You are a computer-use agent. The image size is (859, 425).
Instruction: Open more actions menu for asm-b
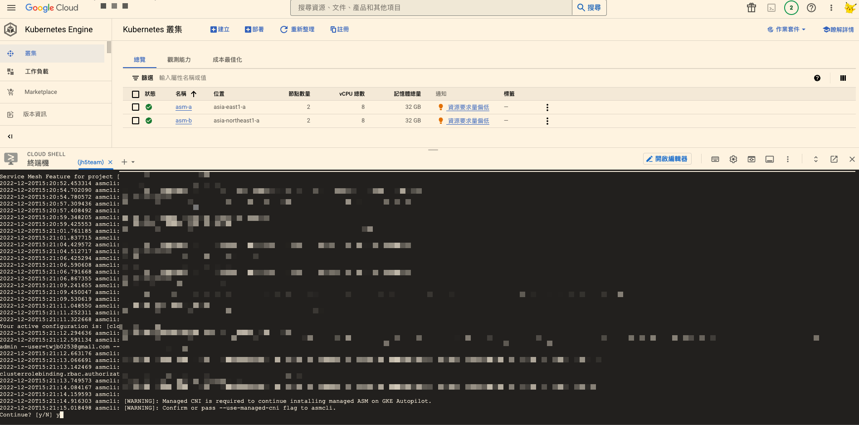tap(547, 121)
